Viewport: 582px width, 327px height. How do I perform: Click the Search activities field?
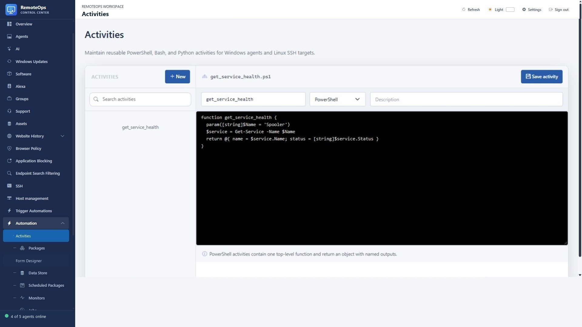[140, 99]
